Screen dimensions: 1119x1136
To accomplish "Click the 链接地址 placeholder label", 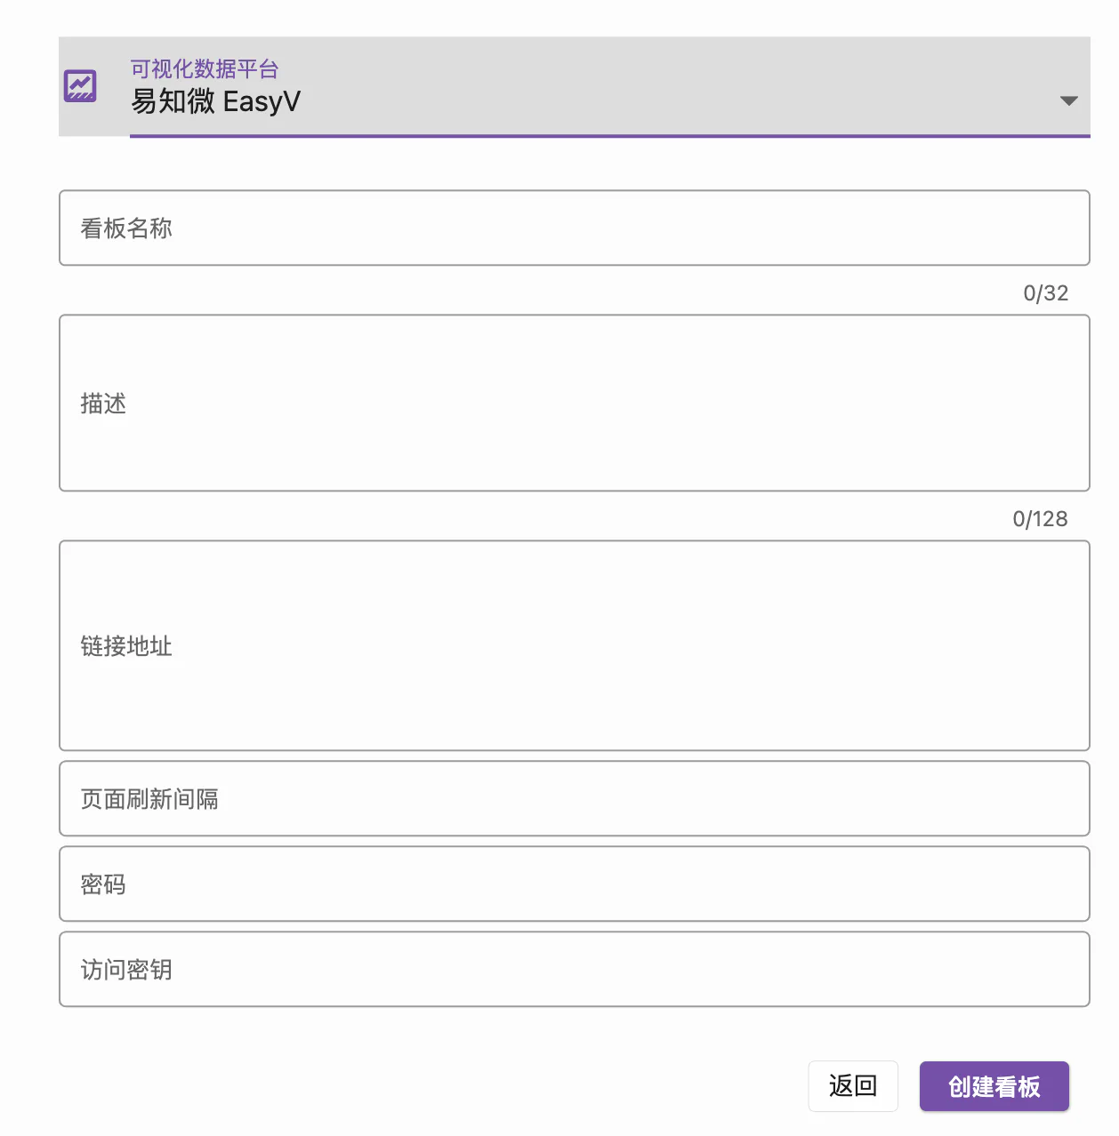I will pos(126,646).
